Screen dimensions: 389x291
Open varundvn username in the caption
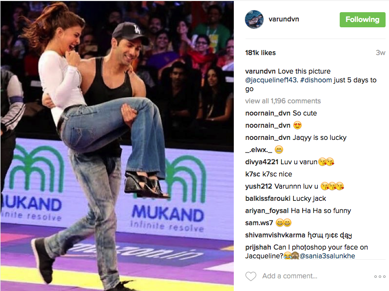(x=260, y=71)
